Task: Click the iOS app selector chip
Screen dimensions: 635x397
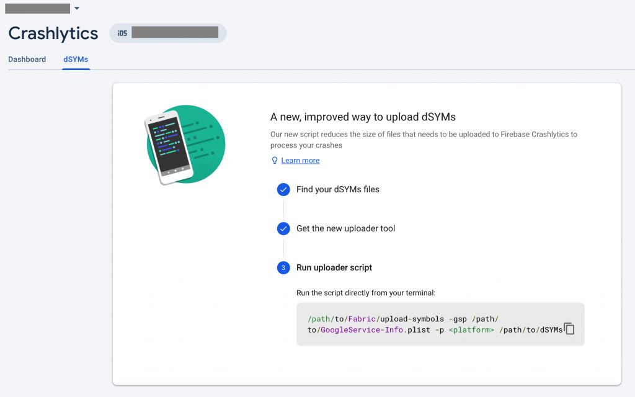Action: tap(167, 33)
